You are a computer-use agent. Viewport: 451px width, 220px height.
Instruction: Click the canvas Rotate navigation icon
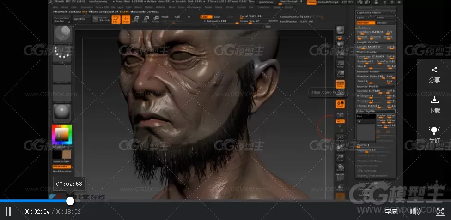pos(340,168)
